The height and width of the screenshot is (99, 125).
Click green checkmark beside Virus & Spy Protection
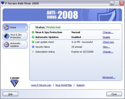point(33,32)
